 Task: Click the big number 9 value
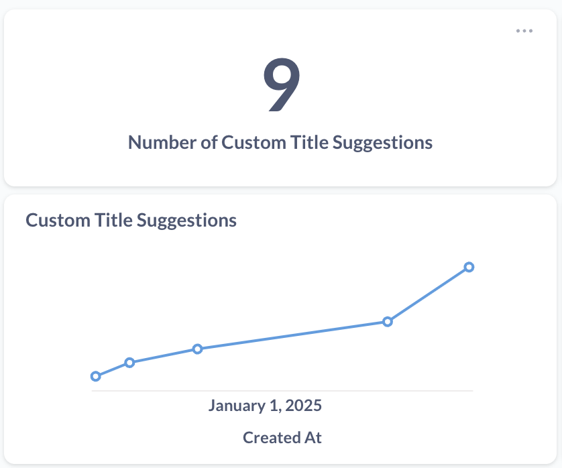[x=281, y=84]
